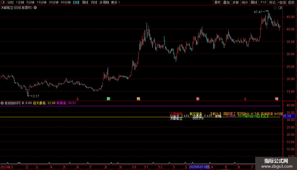The image size is (297, 170).
Task: Click the $ marker left of 跌
Action: [77, 99]
